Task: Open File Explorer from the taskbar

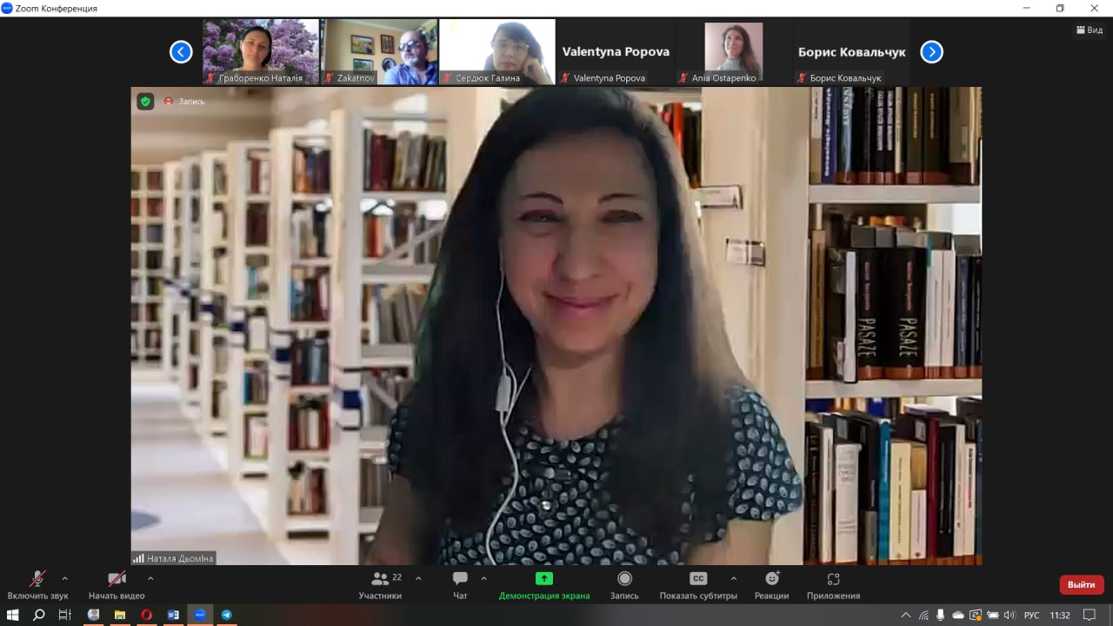Action: coord(120,615)
